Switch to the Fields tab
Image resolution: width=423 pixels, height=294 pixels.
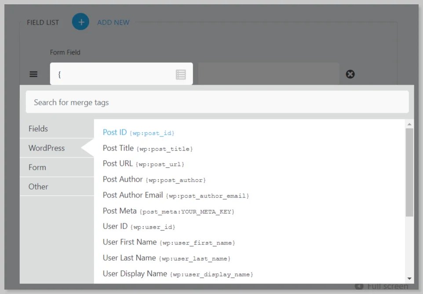click(38, 129)
